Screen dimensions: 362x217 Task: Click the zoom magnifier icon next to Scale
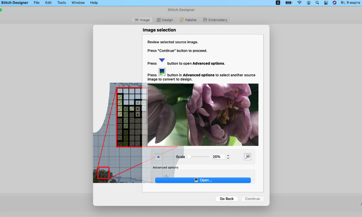pyautogui.click(x=247, y=157)
